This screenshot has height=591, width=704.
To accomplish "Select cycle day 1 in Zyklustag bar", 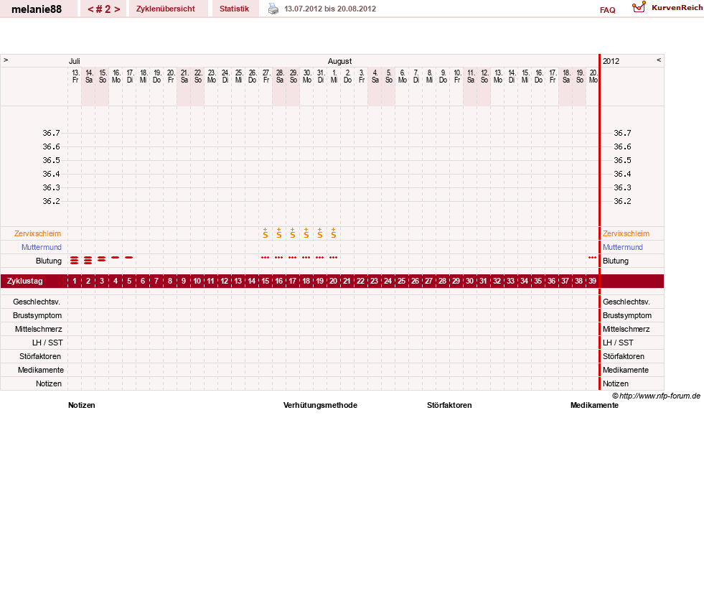I will (75, 281).
